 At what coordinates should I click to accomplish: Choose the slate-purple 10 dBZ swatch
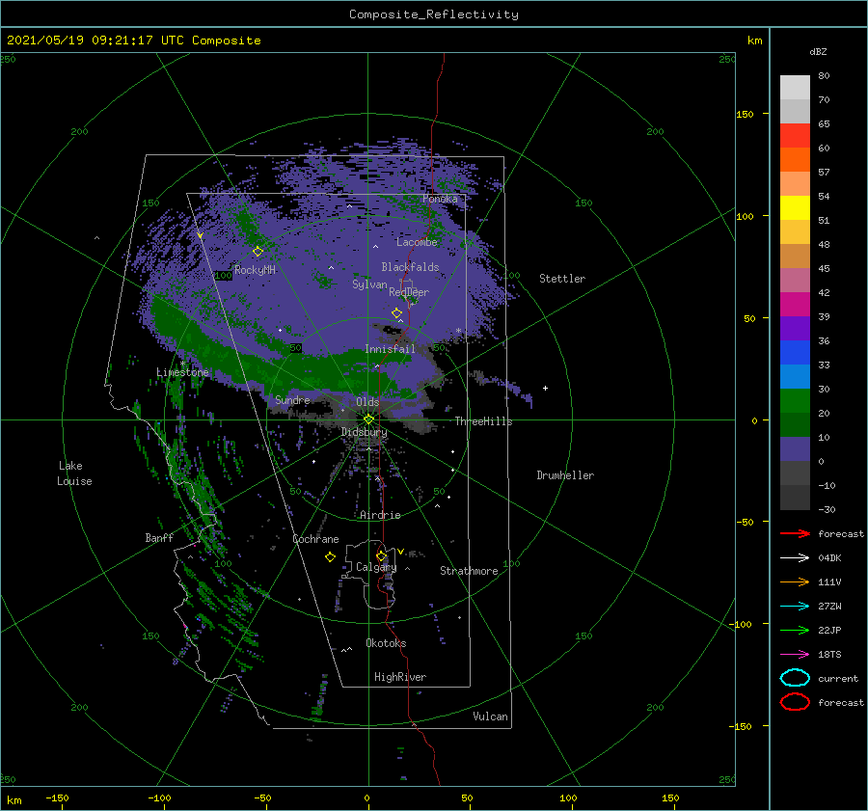point(795,449)
